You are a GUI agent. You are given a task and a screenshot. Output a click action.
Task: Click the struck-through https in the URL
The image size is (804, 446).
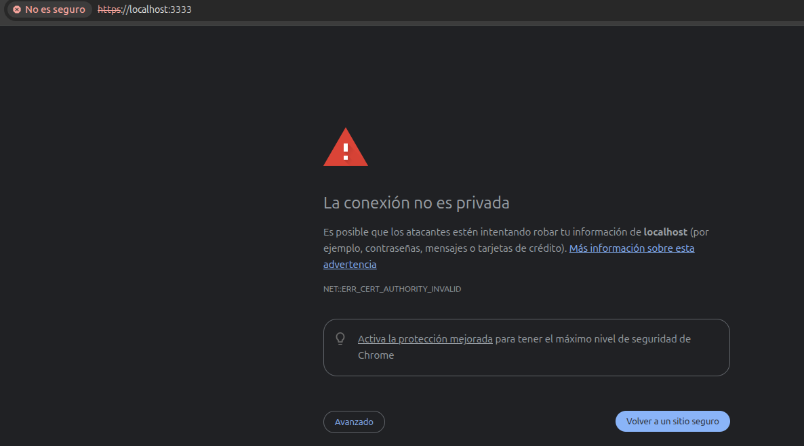pyautogui.click(x=109, y=9)
